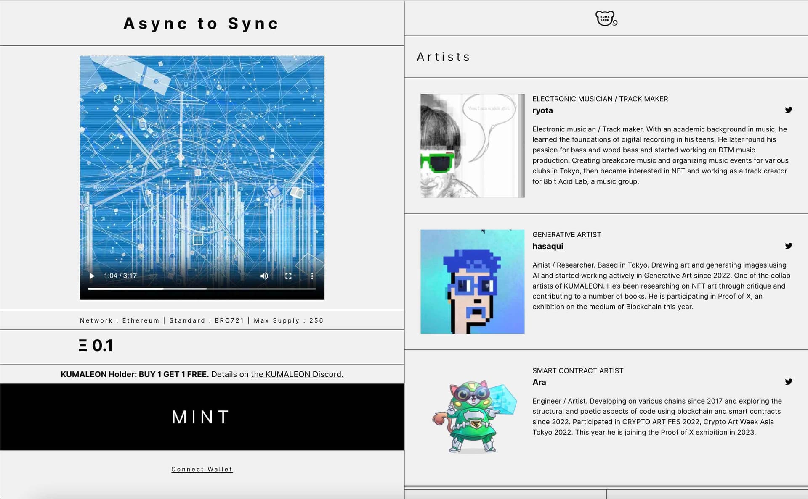Image resolution: width=808 pixels, height=499 pixels.
Task: Click the 1:04 / 3:17 timestamp
Action: pos(120,276)
